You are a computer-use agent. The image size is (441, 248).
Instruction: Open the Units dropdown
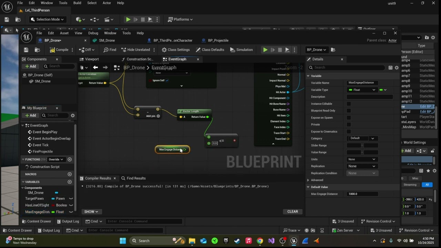(362, 159)
